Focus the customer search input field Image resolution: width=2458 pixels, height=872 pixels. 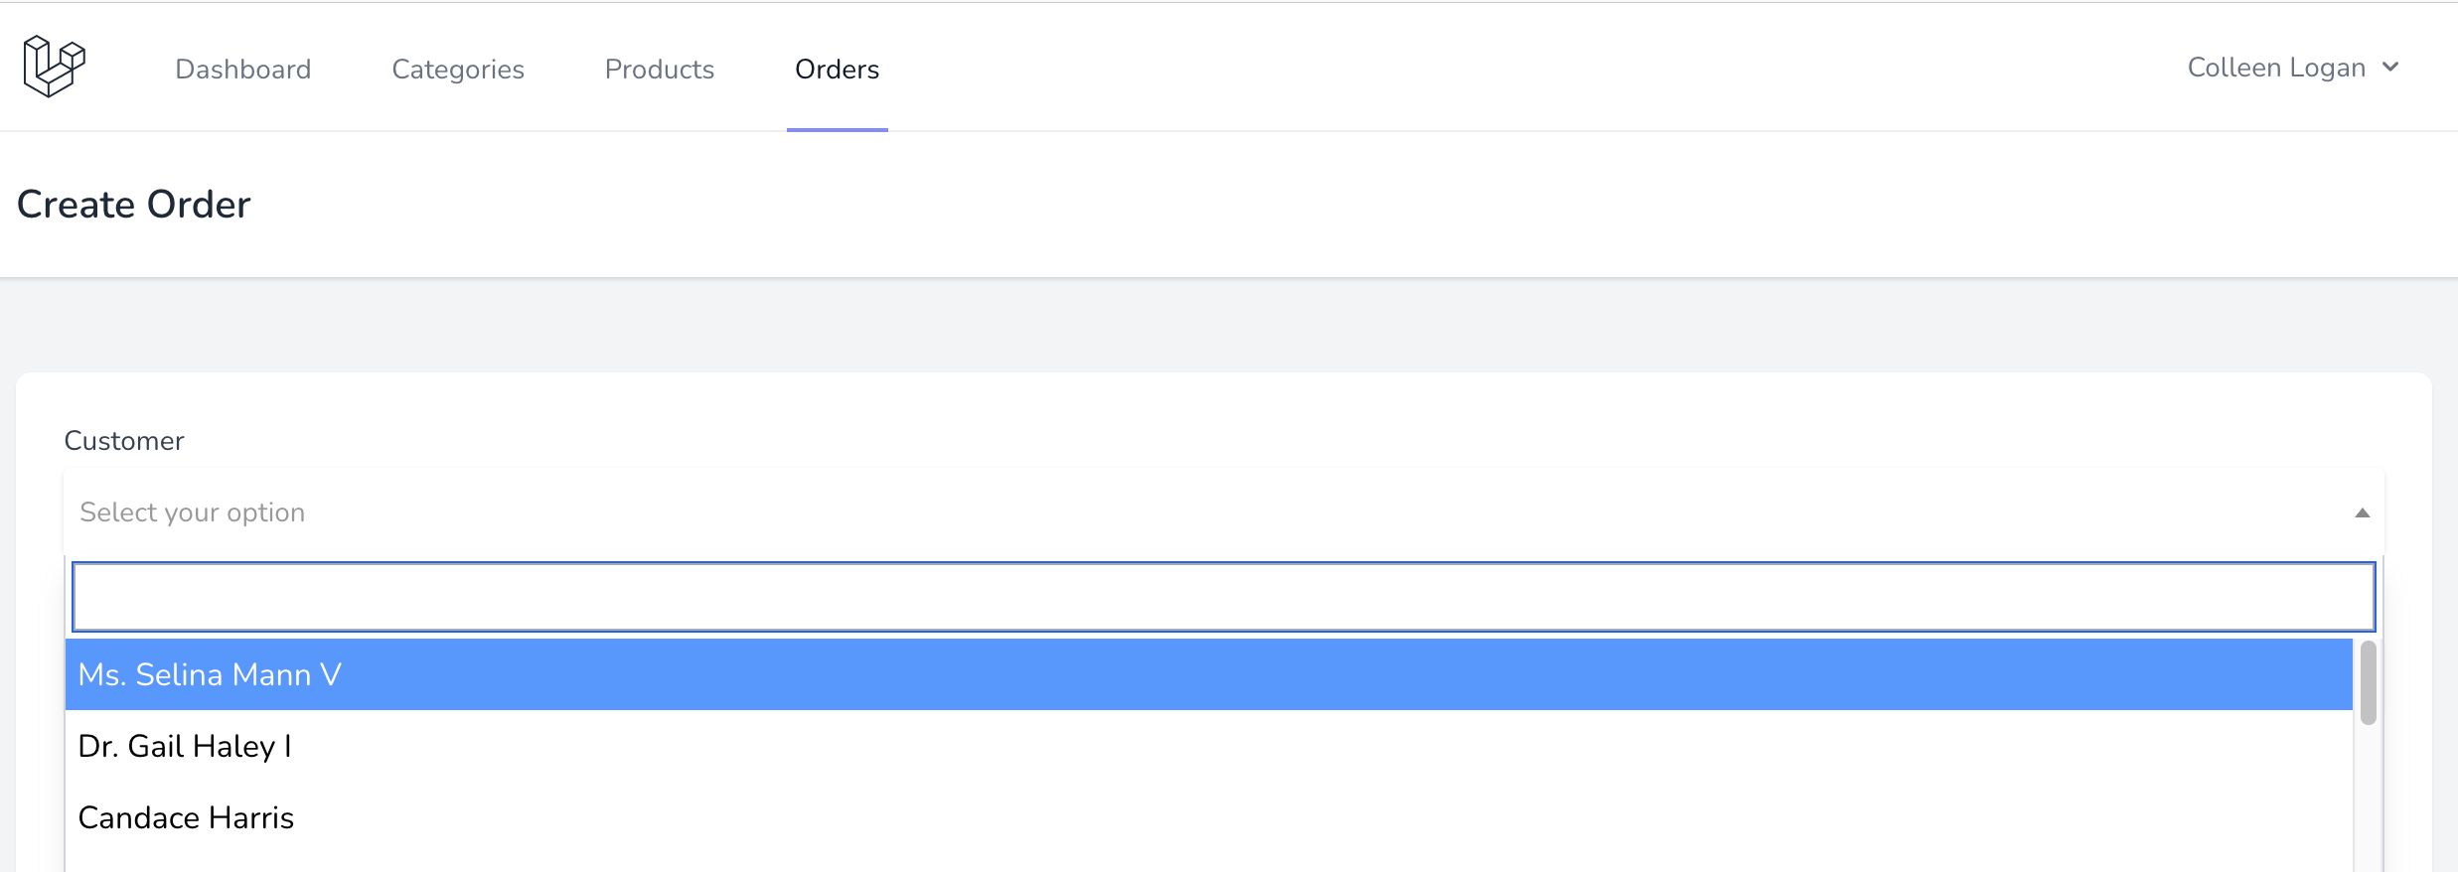tap(1222, 597)
